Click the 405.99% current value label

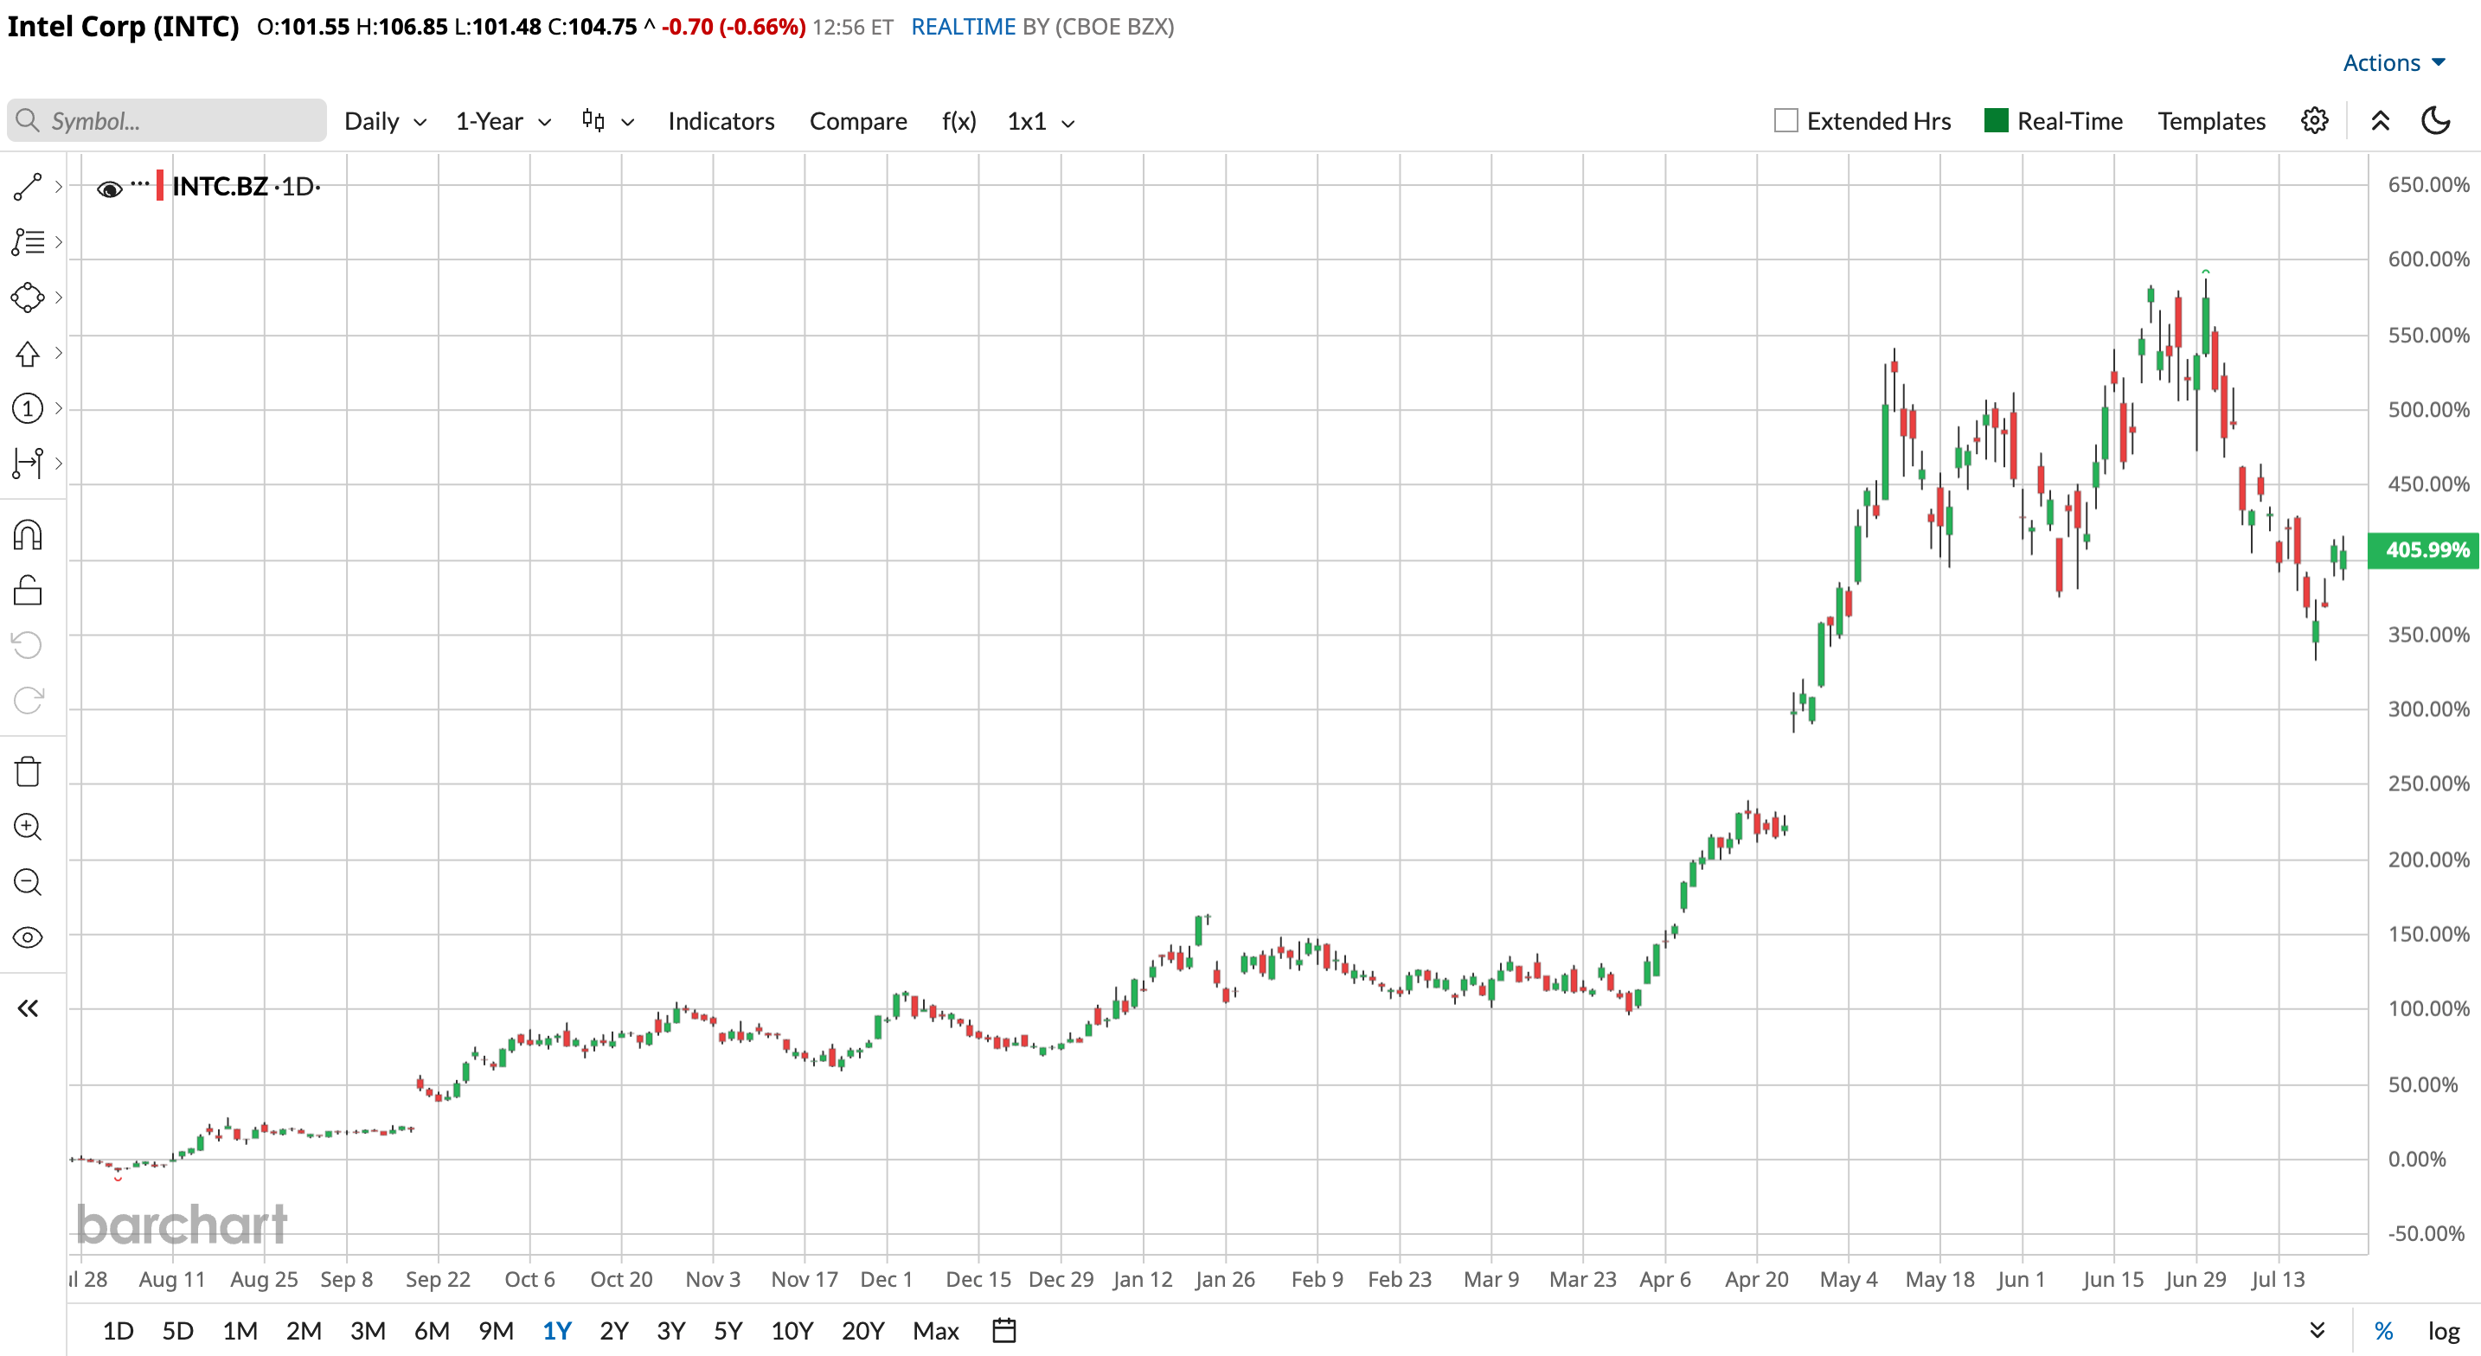pos(2424,550)
